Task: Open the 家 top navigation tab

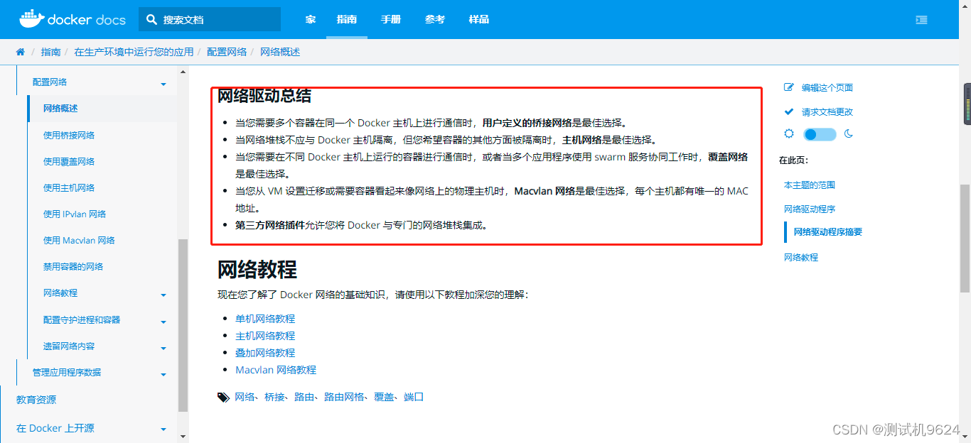Action: tap(311, 20)
